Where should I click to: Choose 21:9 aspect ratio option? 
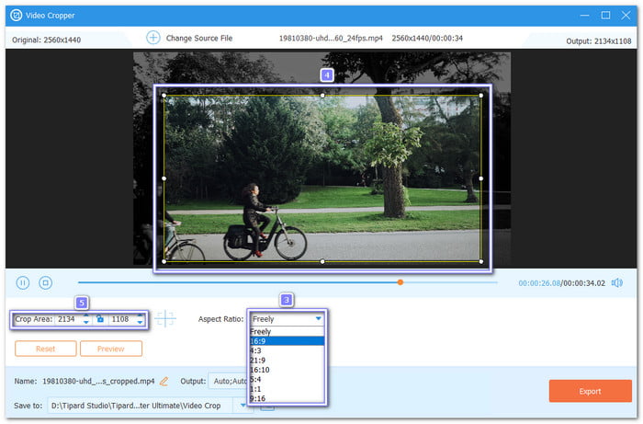[287, 360]
